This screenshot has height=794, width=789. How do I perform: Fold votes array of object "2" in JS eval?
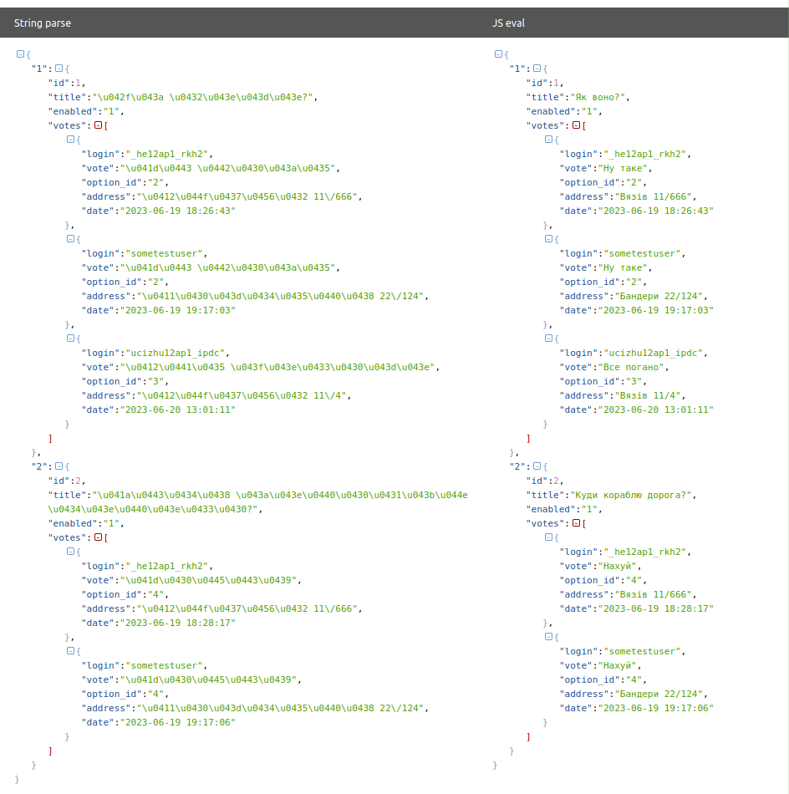pos(576,523)
